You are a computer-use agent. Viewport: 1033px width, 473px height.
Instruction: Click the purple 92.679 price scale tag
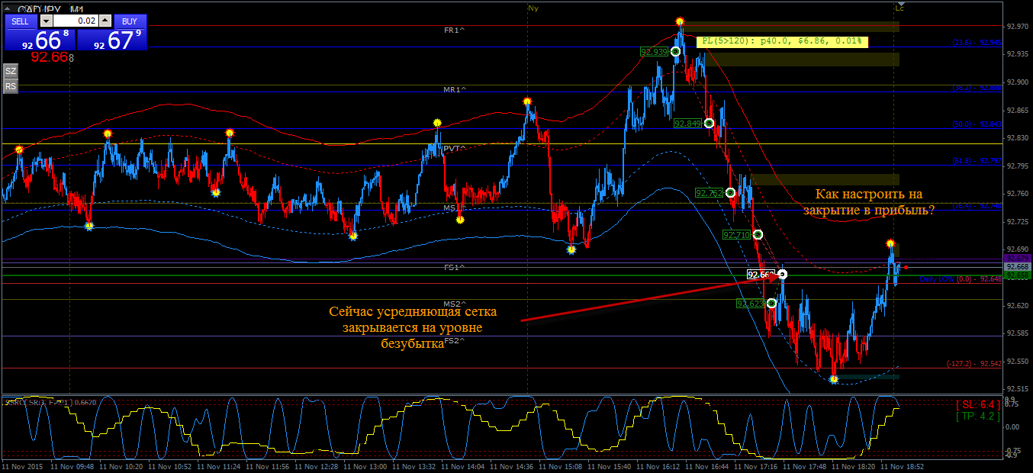click(x=1018, y=259)
